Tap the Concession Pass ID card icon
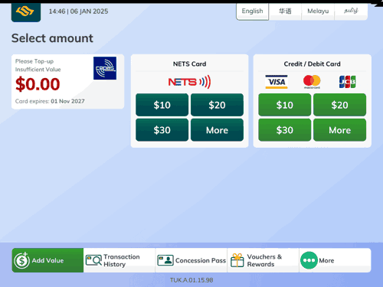 click(x=165, y=260)
